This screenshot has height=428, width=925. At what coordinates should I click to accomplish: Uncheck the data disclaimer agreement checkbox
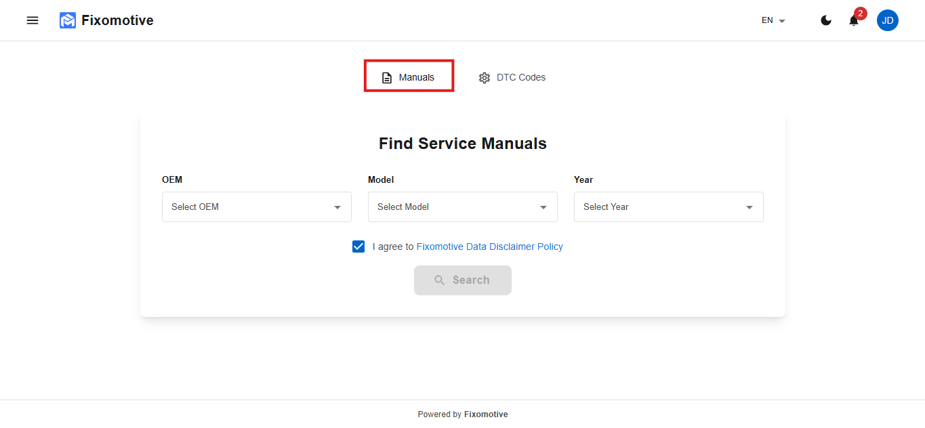[358, 247]
